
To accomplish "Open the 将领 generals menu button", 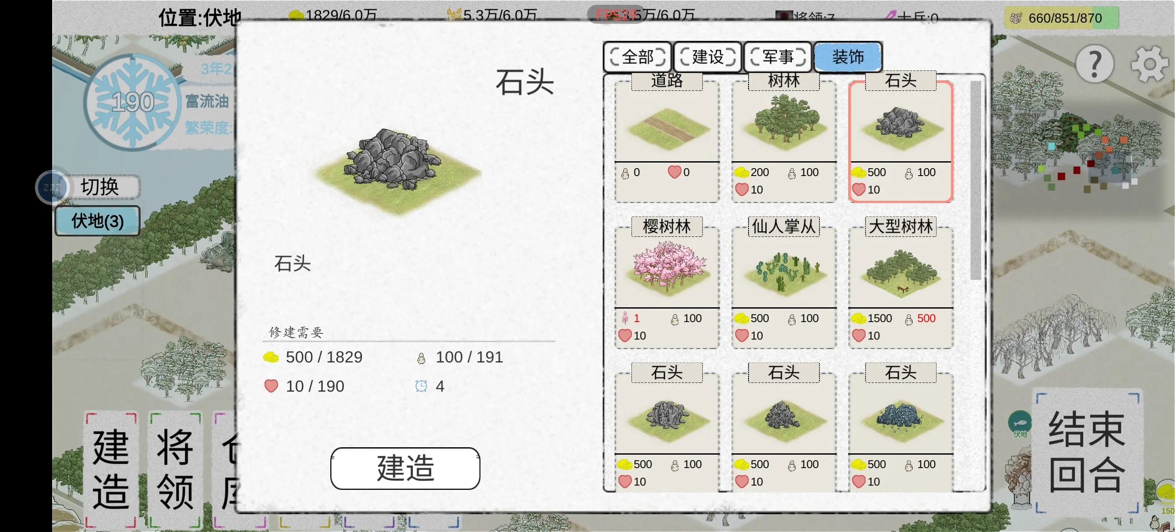I will point(175,469).
